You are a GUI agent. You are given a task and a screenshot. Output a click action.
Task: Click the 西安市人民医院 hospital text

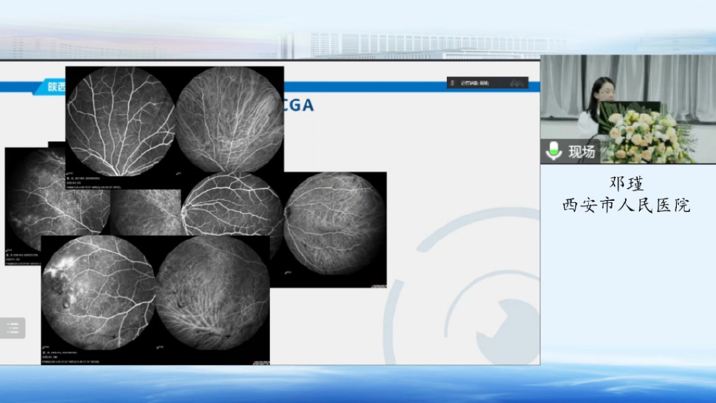pyautogui.click(x=626, y=205)
